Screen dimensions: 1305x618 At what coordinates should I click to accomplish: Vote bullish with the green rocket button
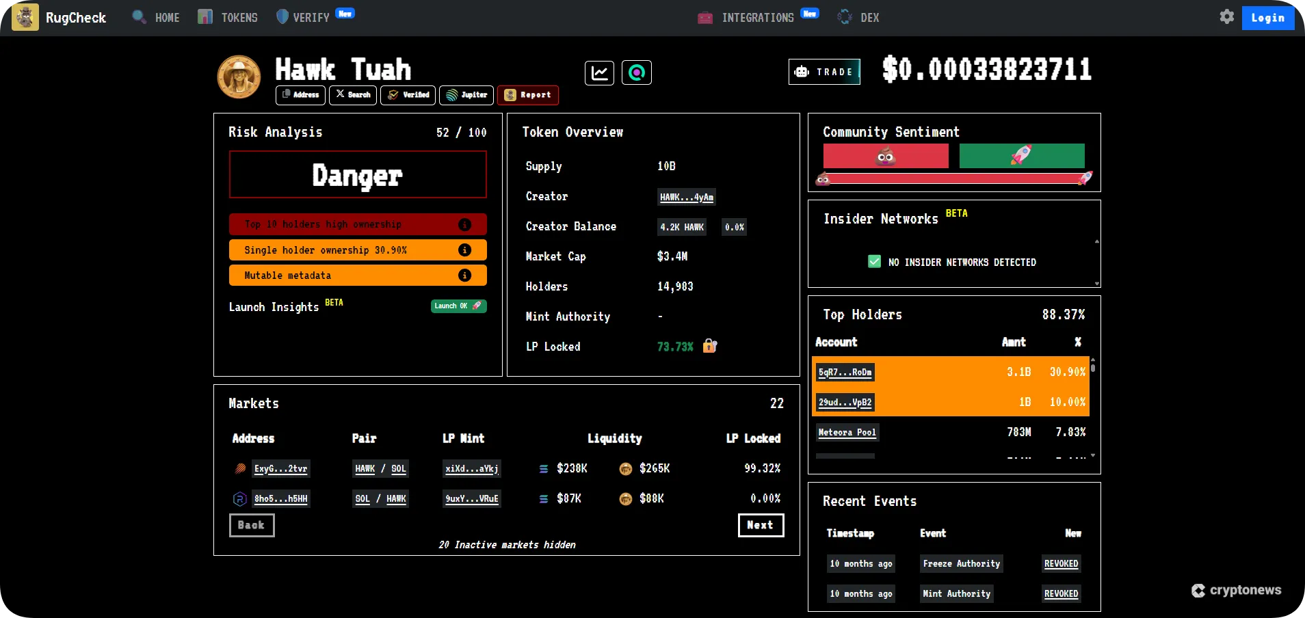pyautogui.click(x=1021, y=156)
